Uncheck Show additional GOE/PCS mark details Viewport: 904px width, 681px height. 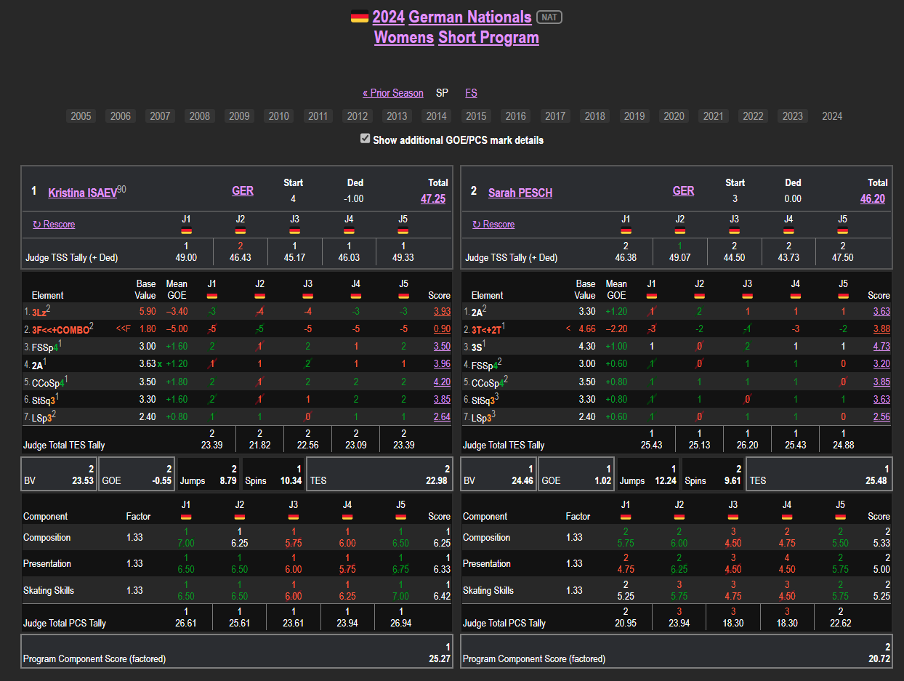point(366,139)
